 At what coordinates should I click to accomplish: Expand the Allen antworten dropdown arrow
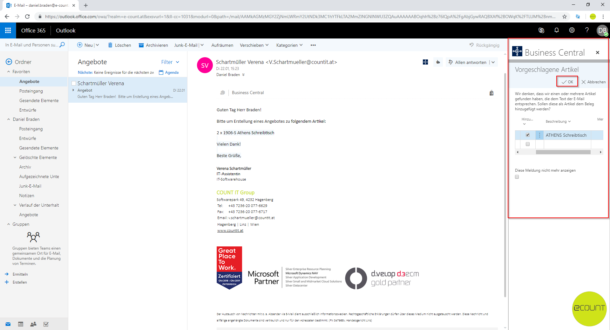click(493, 62)
